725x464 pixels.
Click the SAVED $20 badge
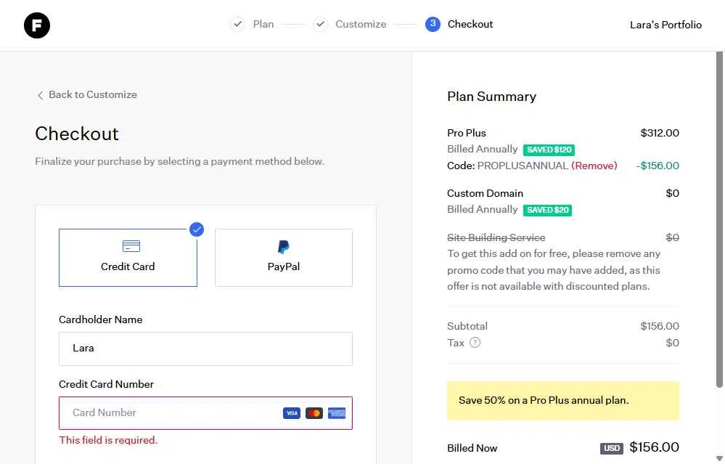click(x=547, y=210)
